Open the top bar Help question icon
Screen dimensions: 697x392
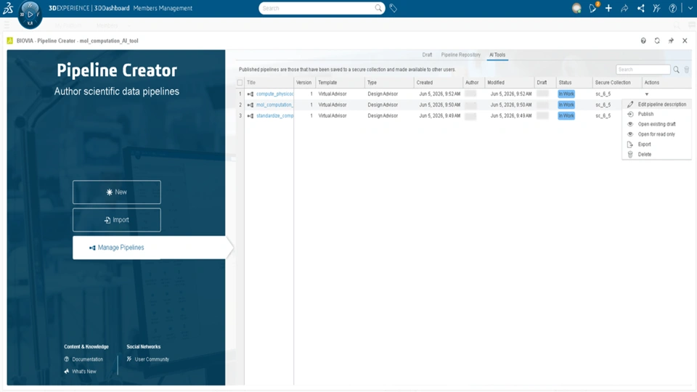point(672,8)
